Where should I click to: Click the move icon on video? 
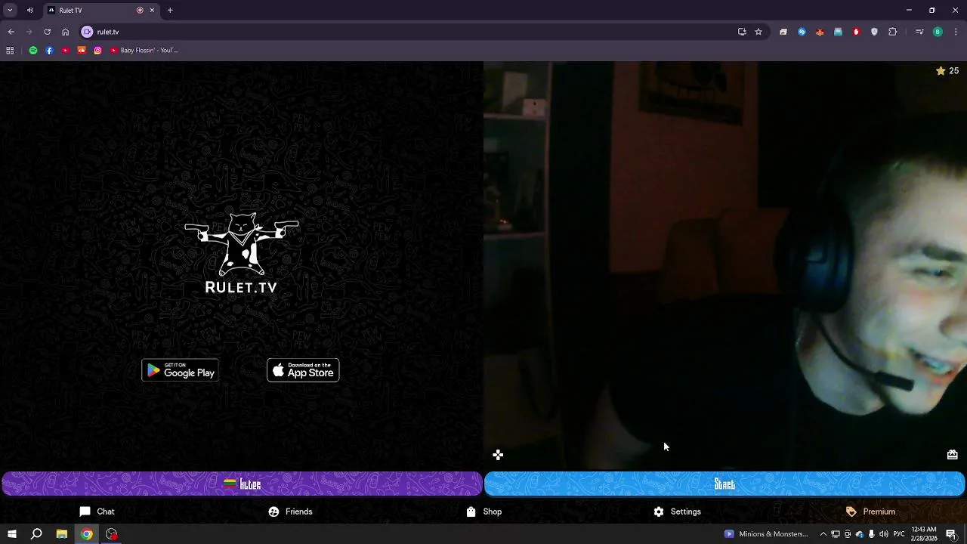[498, 455]
